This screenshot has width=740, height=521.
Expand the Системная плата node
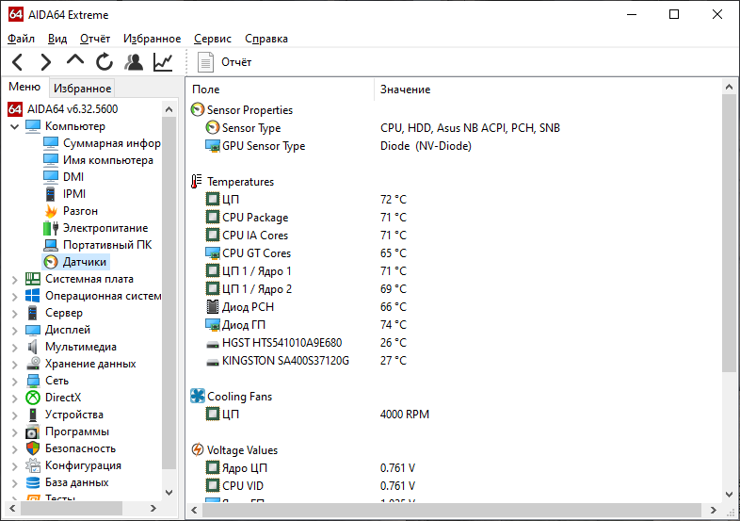pyautogui.click(x=15, y=280)
